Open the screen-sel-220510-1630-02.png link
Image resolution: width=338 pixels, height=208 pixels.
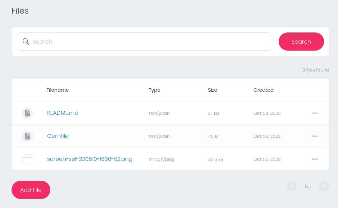[90, 159]
